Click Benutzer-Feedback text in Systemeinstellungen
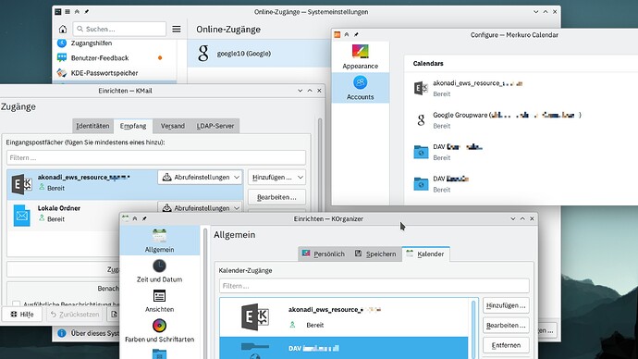This screenshot has width=638, height=359. point(100,57)
